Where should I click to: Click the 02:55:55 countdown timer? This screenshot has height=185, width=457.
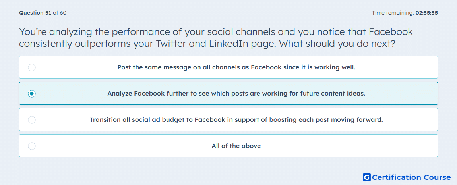point(427,13)
